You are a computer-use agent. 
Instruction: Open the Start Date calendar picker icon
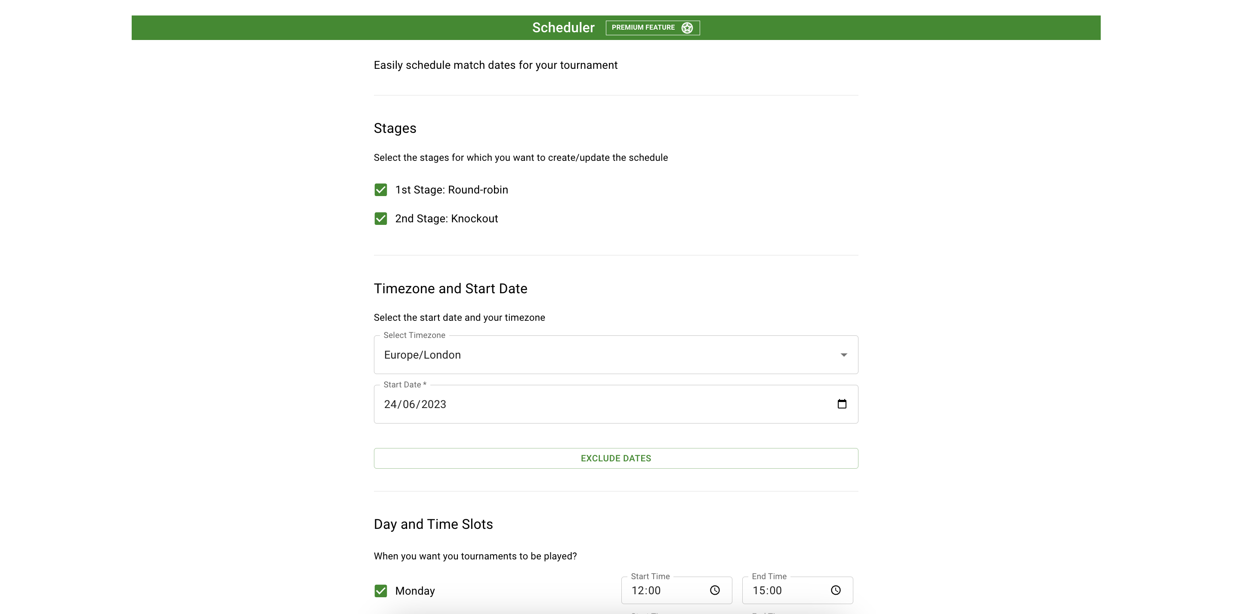[842, 404]
